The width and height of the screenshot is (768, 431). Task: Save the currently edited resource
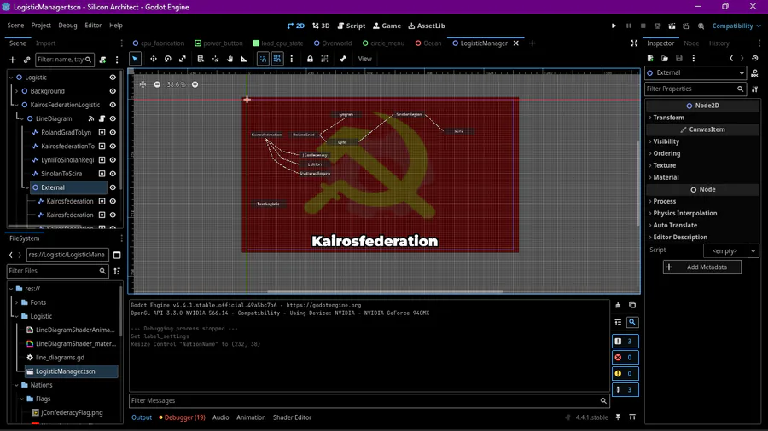[679, 58]
